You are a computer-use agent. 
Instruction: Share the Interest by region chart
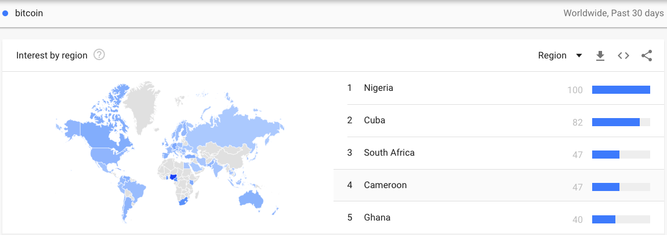[647, 56]
